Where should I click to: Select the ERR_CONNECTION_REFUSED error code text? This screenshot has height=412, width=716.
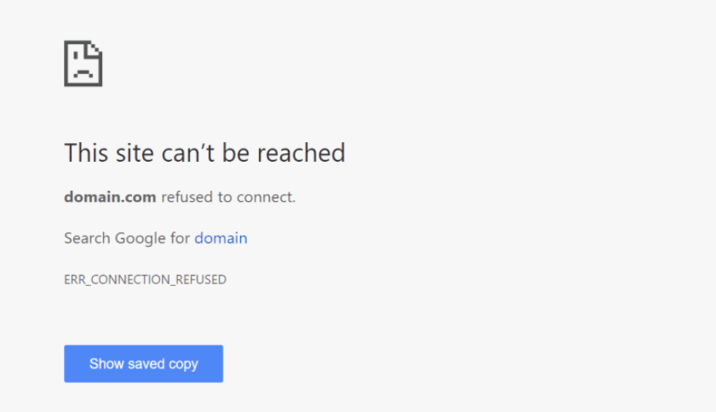click(146, 279)
